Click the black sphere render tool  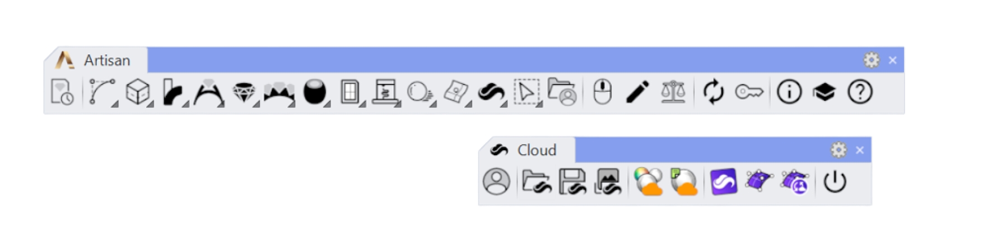[x=314, y=92]
